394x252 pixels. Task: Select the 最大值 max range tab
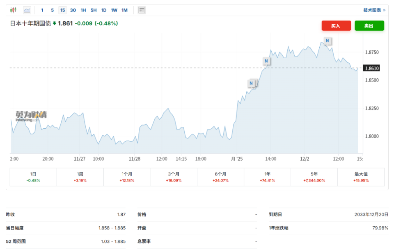point(361,177)
